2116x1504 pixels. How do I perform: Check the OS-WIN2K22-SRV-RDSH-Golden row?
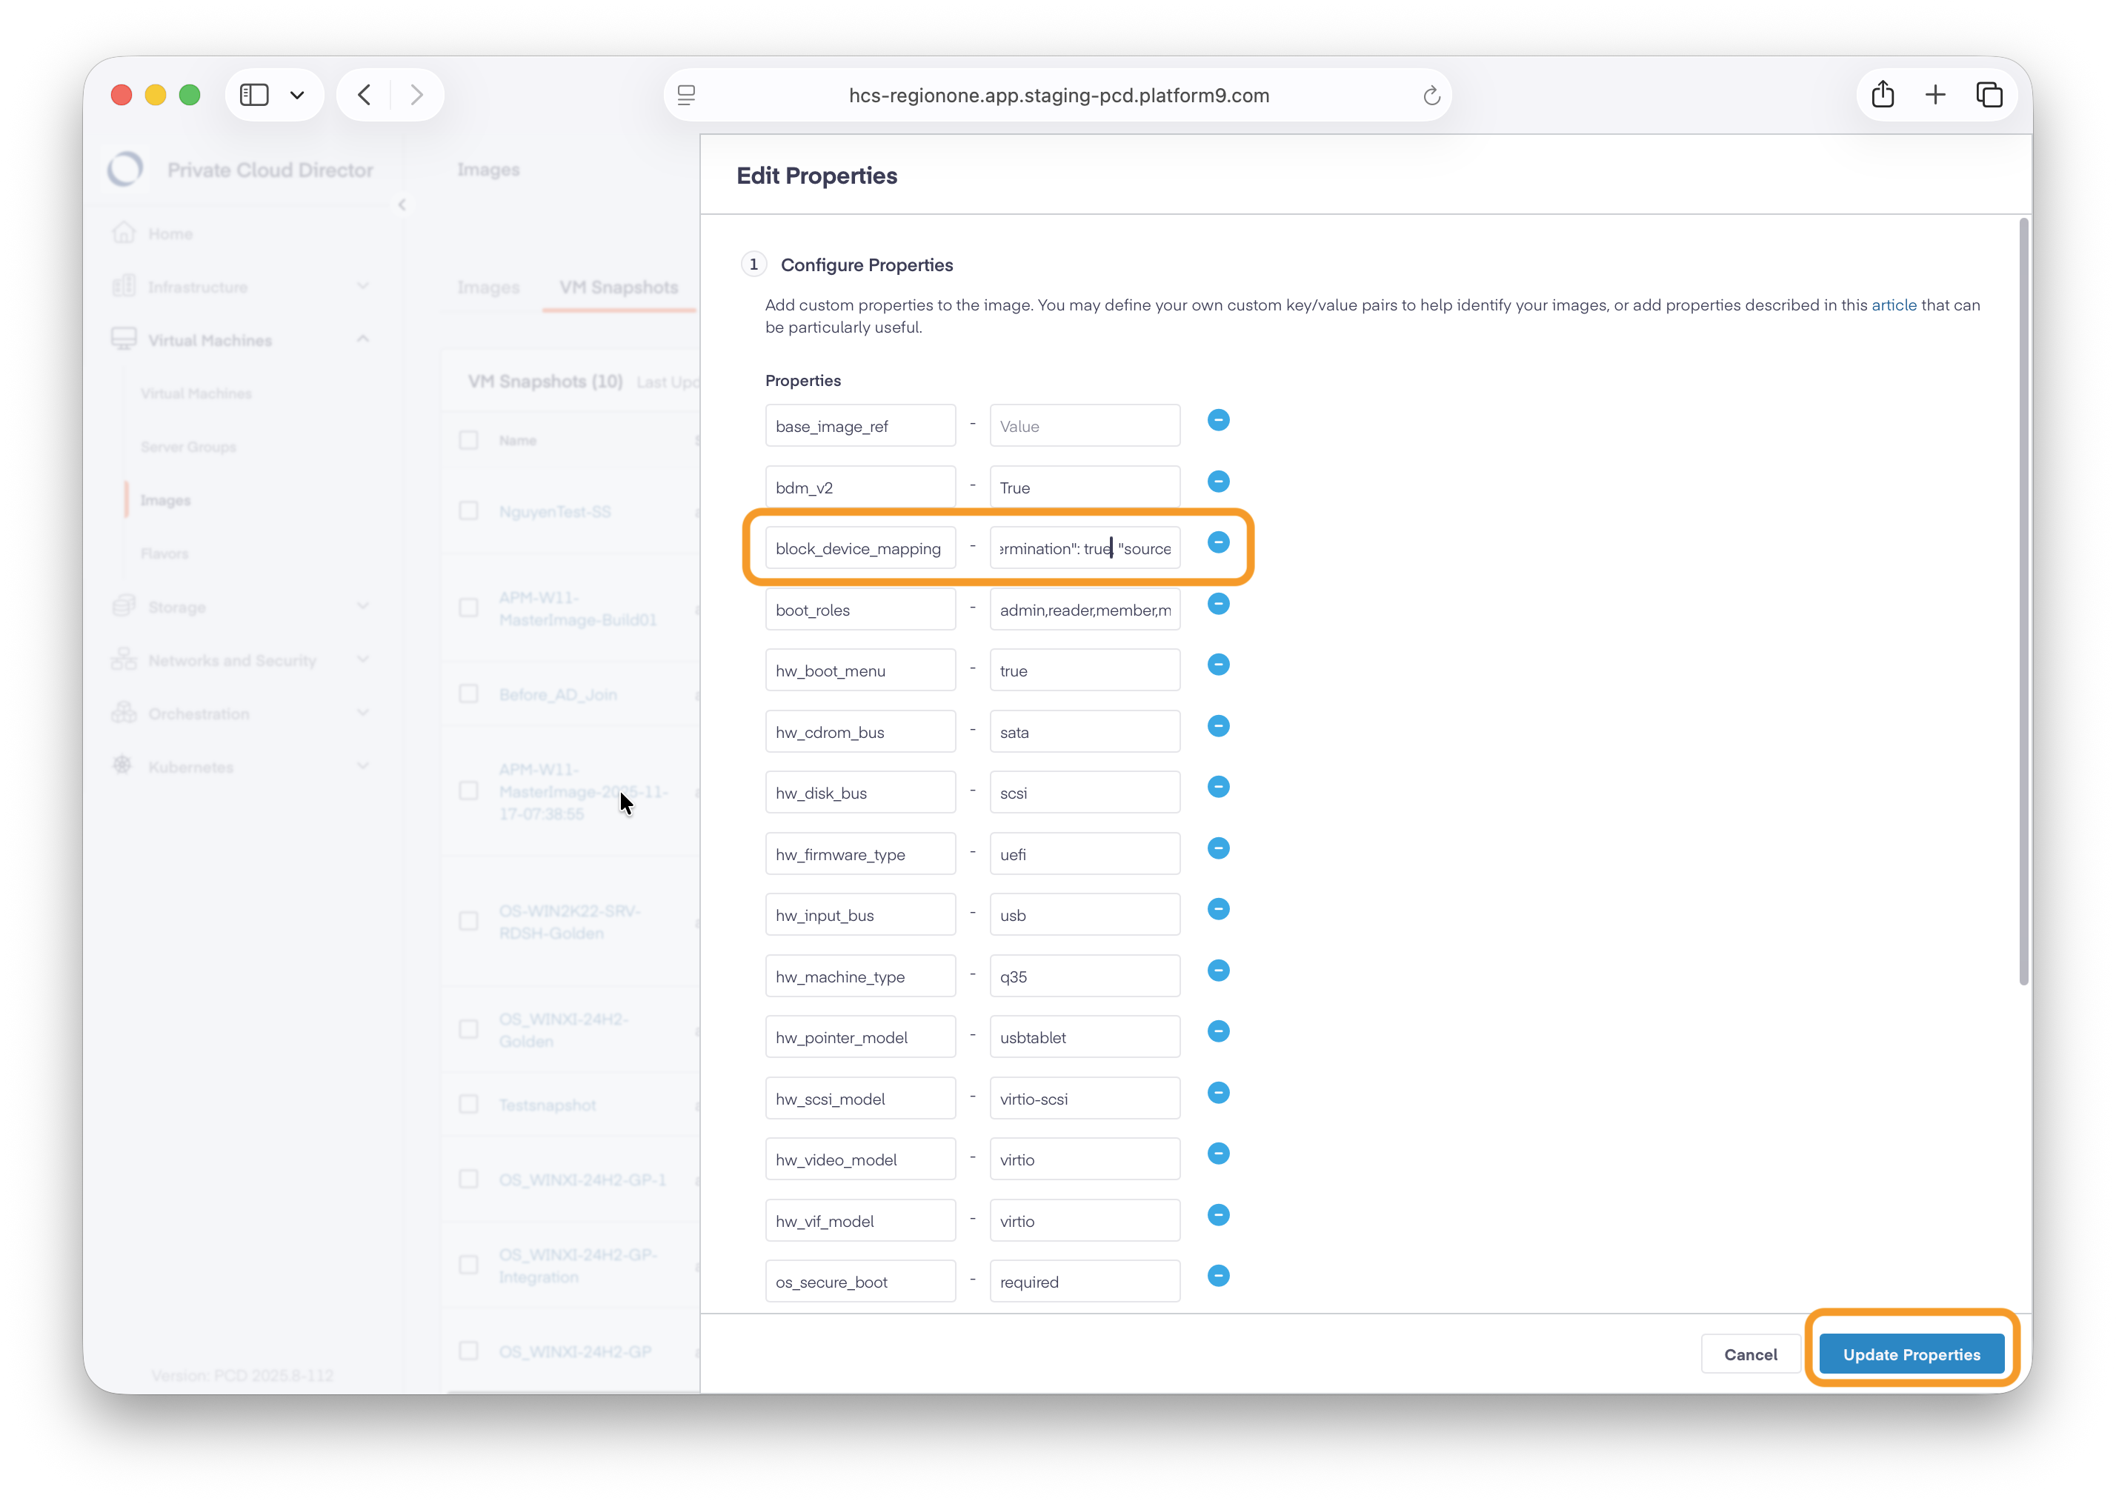468,922
